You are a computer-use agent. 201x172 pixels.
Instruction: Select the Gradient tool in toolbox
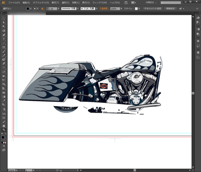pyautogui.click(x=4, y=97)
